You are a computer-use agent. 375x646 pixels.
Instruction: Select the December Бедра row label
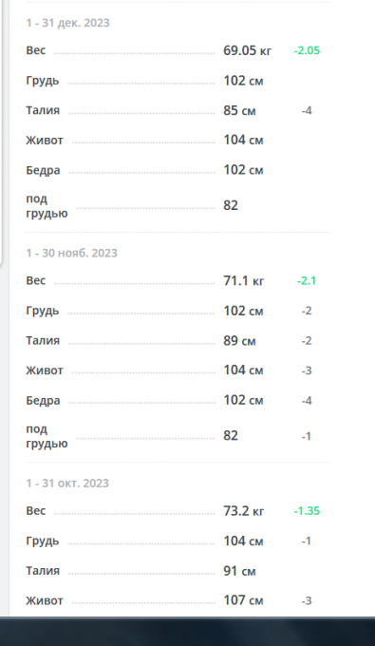pos(44,171)
